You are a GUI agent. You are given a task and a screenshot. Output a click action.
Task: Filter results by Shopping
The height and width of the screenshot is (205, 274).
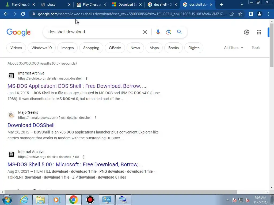91,48
